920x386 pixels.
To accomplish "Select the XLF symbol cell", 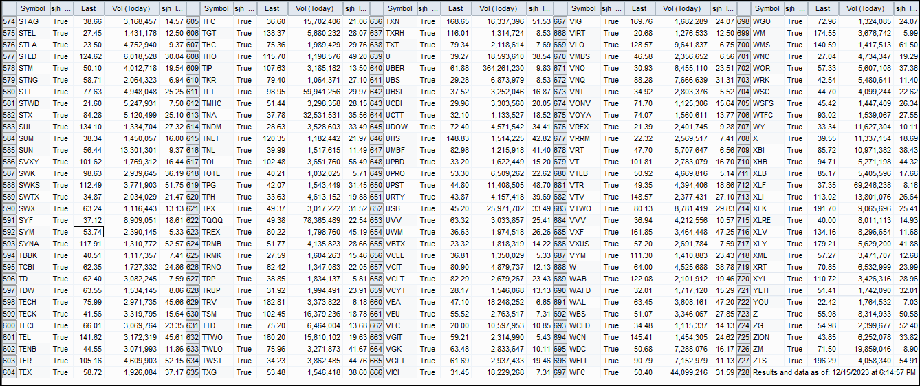I will point(768,185).
